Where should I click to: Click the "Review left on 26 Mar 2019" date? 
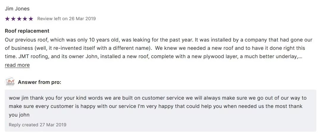[66, 19]
